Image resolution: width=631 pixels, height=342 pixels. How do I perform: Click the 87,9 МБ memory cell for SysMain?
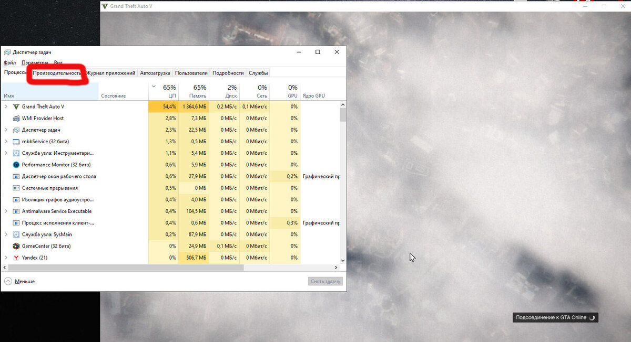coord(194,234)
